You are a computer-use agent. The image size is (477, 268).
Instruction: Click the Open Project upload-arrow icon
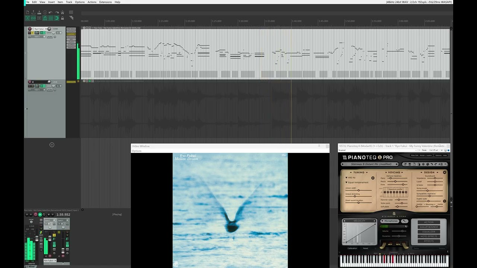pyautogui.click(x=34, y=12)
